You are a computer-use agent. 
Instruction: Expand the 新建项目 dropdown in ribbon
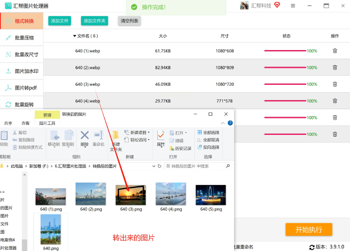tap(149, 132)
